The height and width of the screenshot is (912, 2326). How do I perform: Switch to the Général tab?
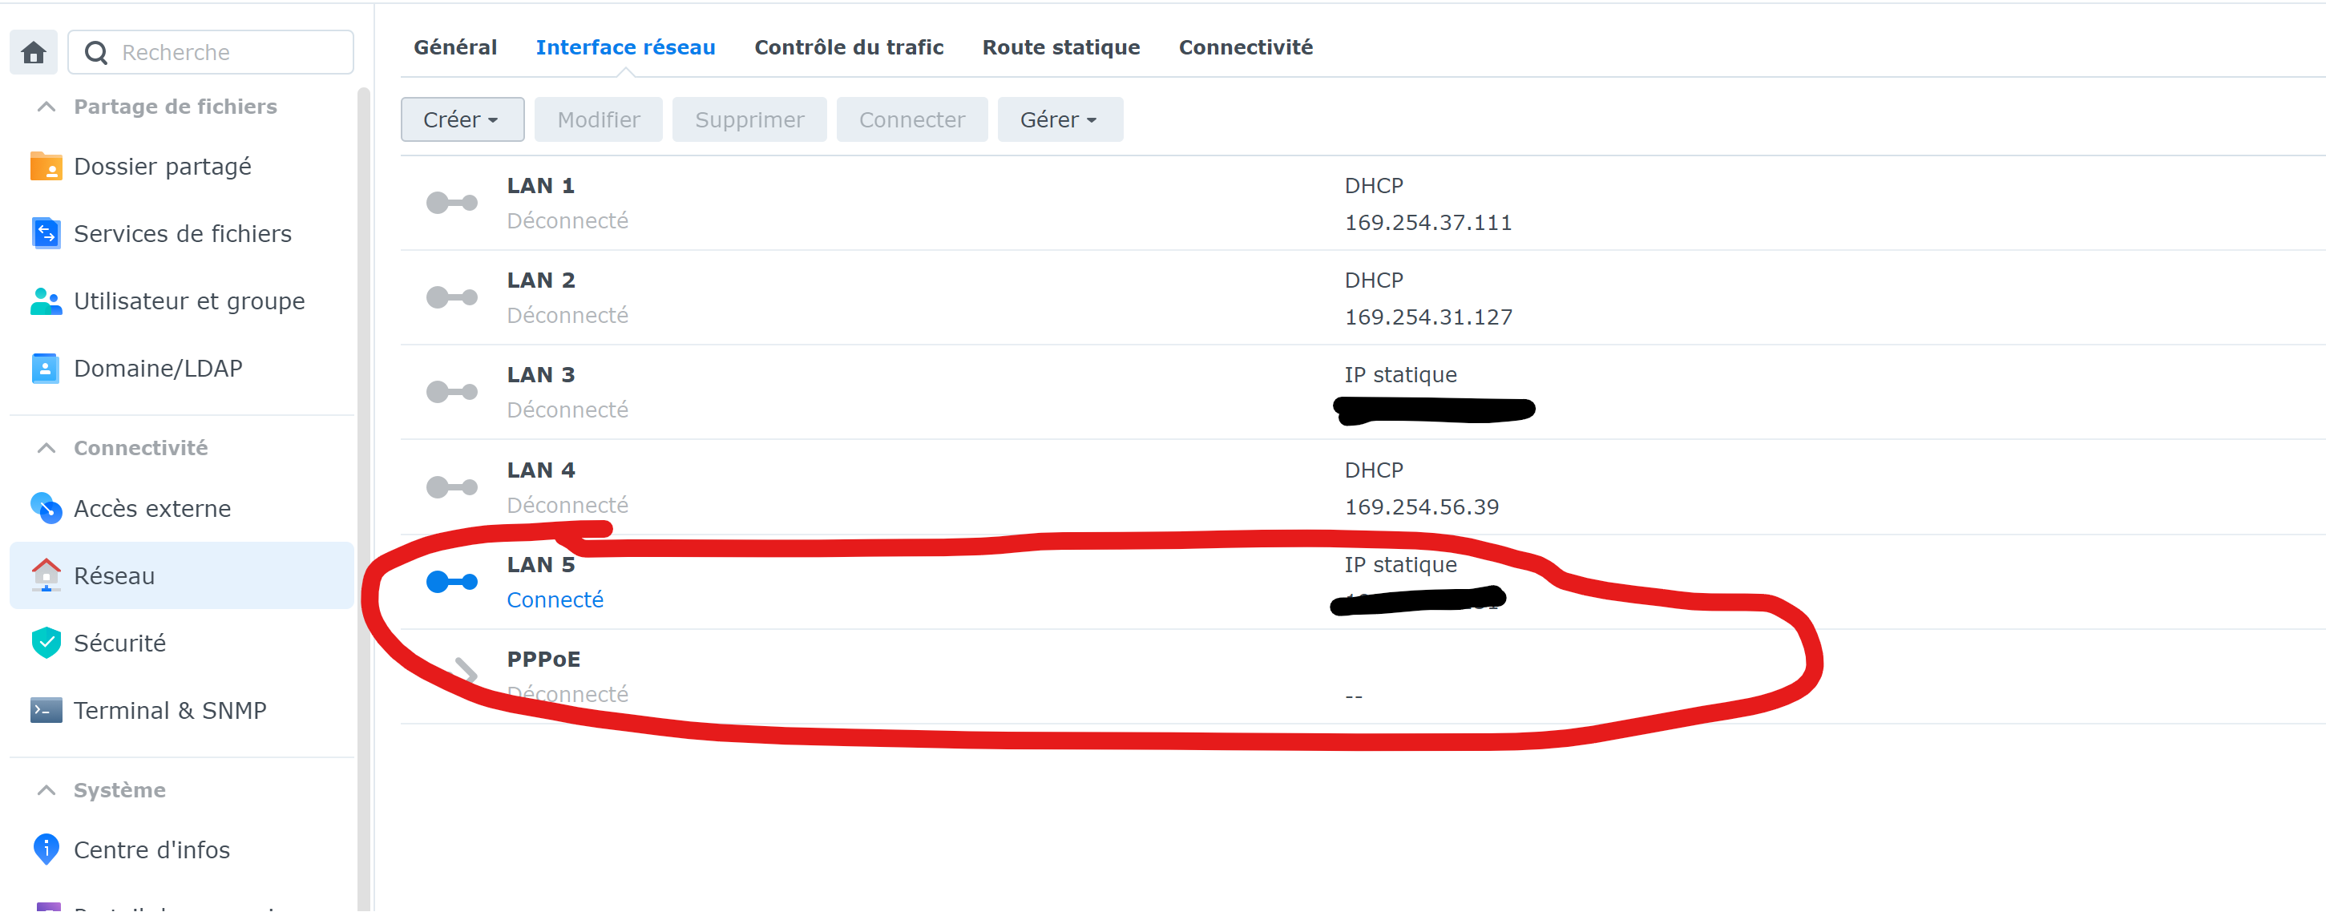pos(455,47)
